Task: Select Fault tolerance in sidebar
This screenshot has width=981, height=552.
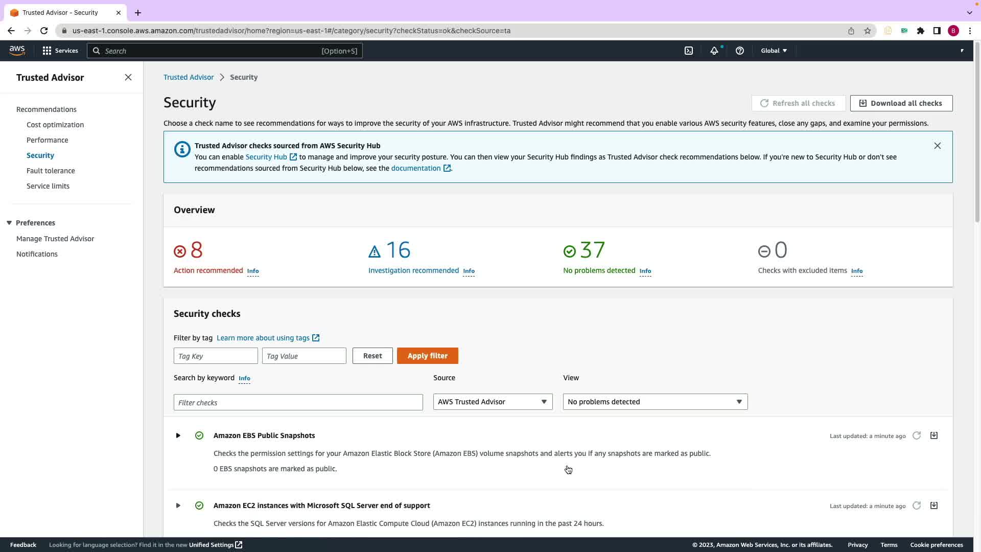Action: click(x=51, y=171)
